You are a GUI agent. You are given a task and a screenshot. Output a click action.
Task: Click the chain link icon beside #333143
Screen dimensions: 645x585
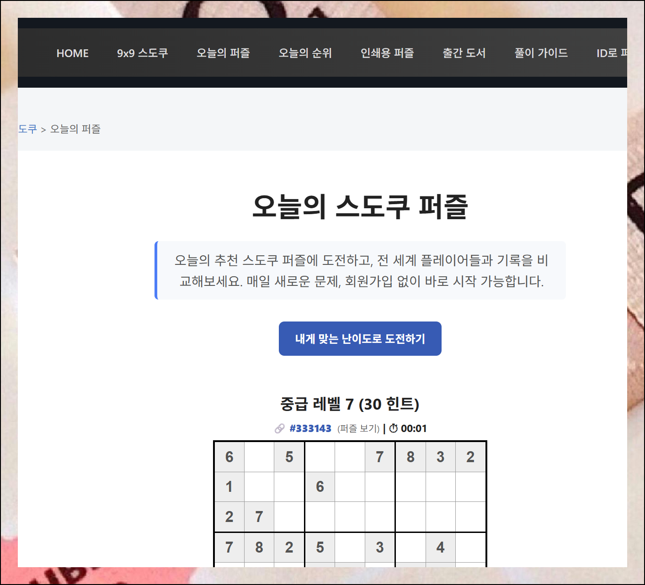pos(280,428)
